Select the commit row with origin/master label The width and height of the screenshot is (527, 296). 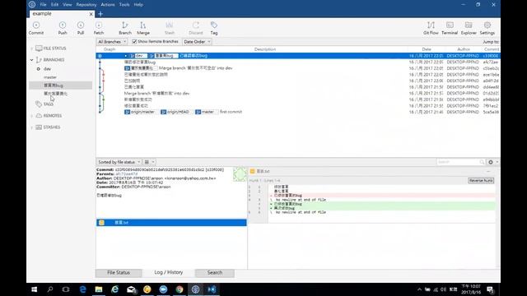point(298,112)
